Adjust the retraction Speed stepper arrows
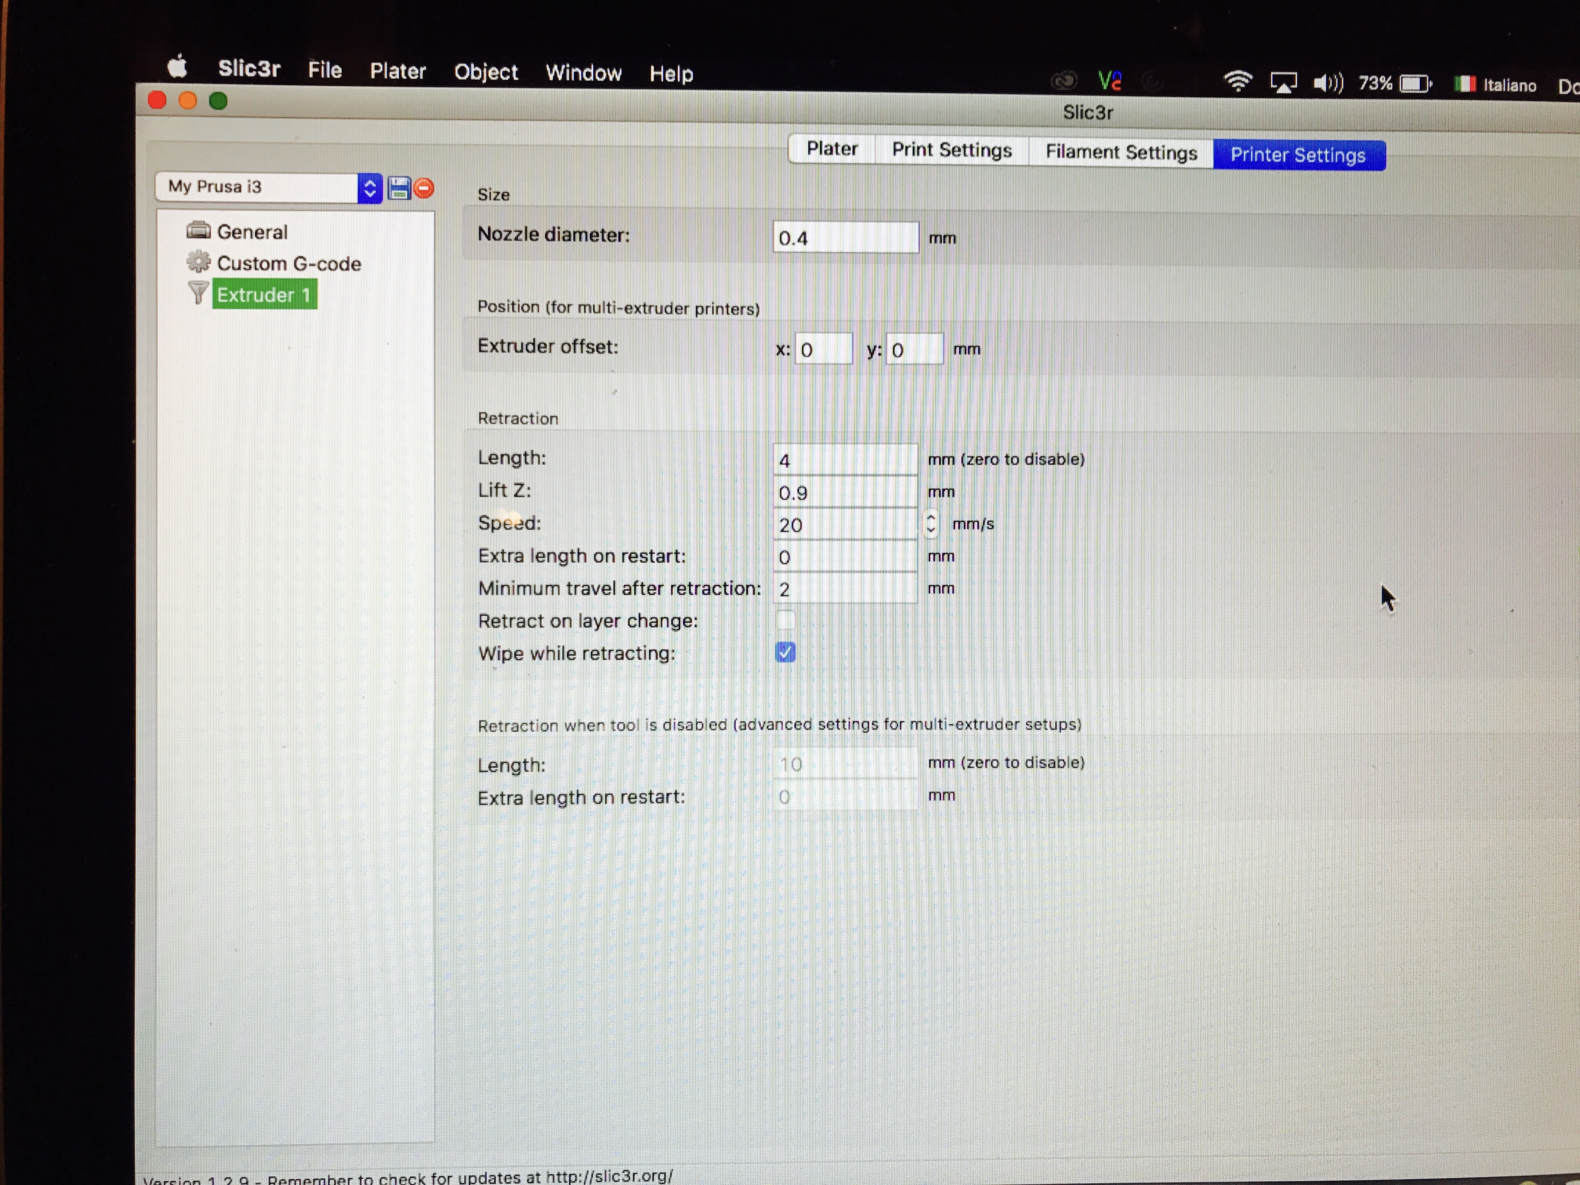This screenshot has width=1580, height=1185. pos(931,524)
